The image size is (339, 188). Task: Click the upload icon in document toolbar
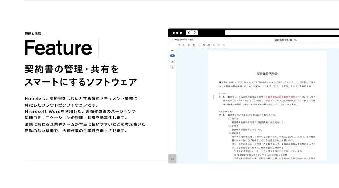189,45
